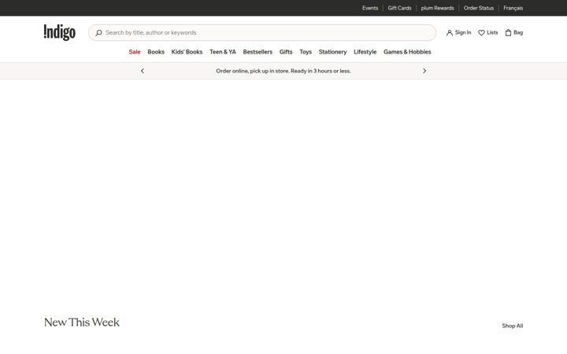The height and width of the screenshot is (354, 567).
Task: Show next promo banner message
Action: coord(424,71)
